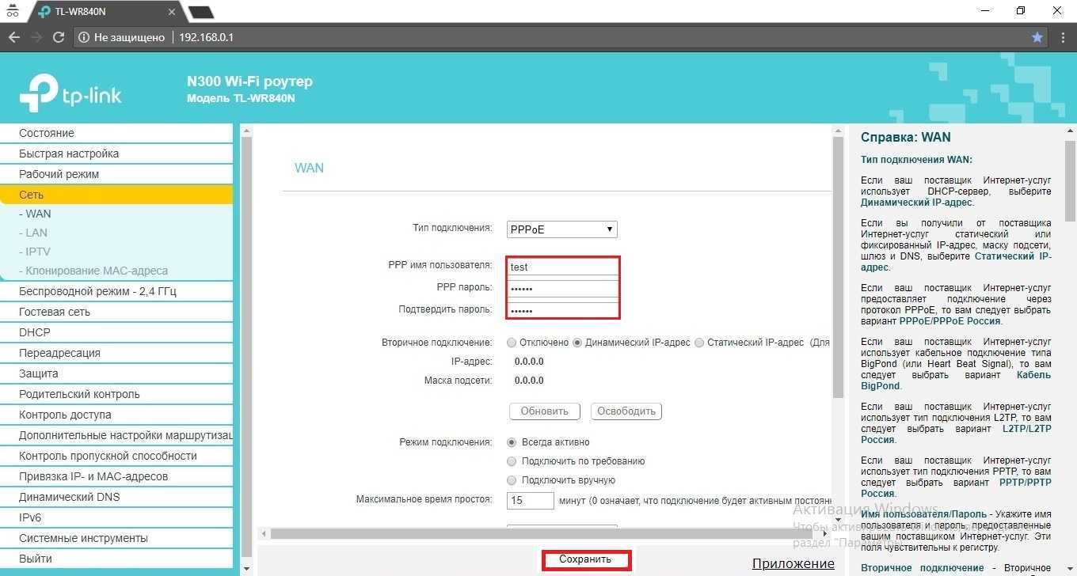The height and width of the screenshot is (576, 1077).
Task: Open Динамический DNS menu item
Action: click(x=116, y=497)
